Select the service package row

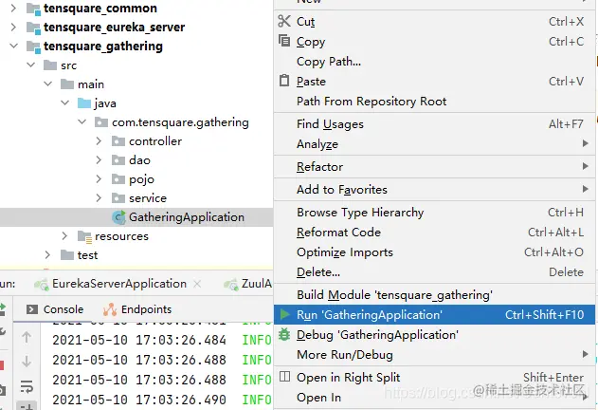(136, 198)
